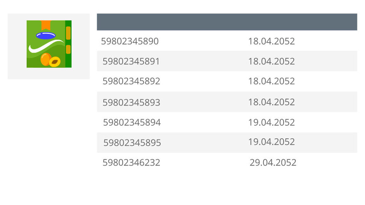This screenshot has width=365, height=205.
Task: Open the record 59802345895
Action: (132, 143)
